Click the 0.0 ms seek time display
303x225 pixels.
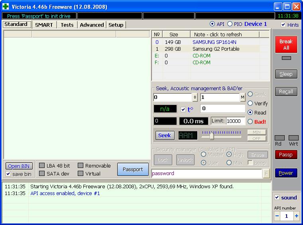(x=194, y=121)
